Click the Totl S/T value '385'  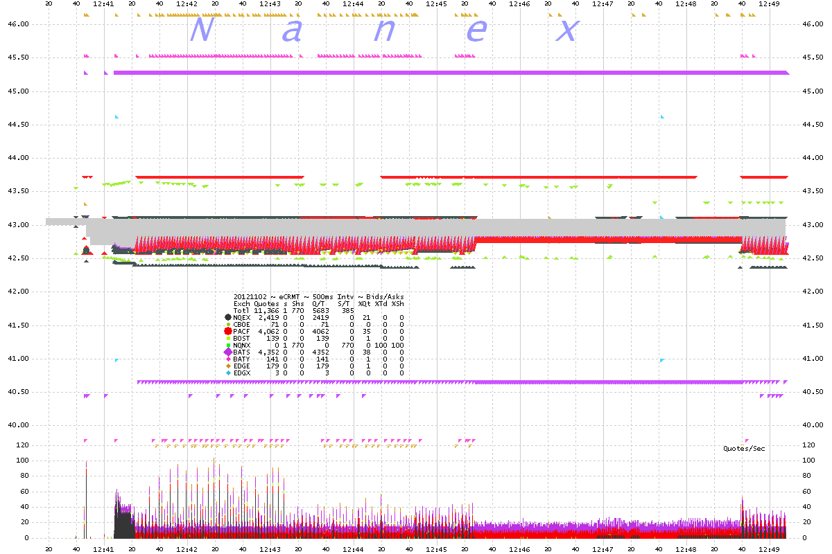[x=348, y=311]
